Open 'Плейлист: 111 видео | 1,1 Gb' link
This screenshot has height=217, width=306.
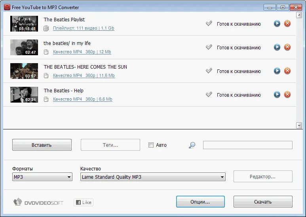click(84, 28)
